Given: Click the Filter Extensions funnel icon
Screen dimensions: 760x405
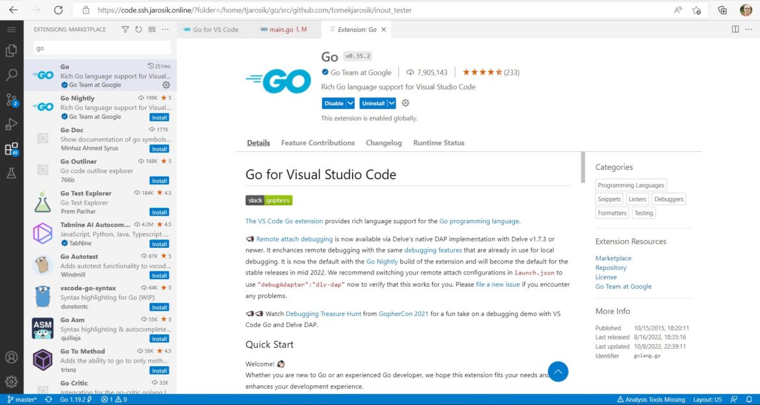Looking at the screenshot, I should (125, 29).
